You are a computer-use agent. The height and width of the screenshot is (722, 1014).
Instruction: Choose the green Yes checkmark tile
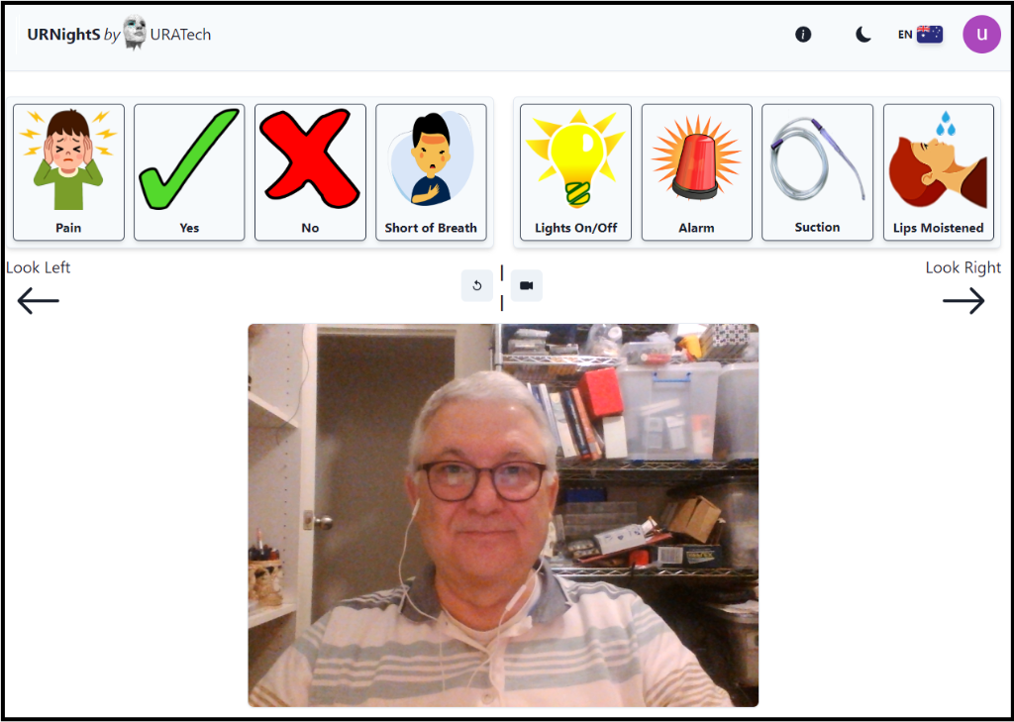(189, 172)
